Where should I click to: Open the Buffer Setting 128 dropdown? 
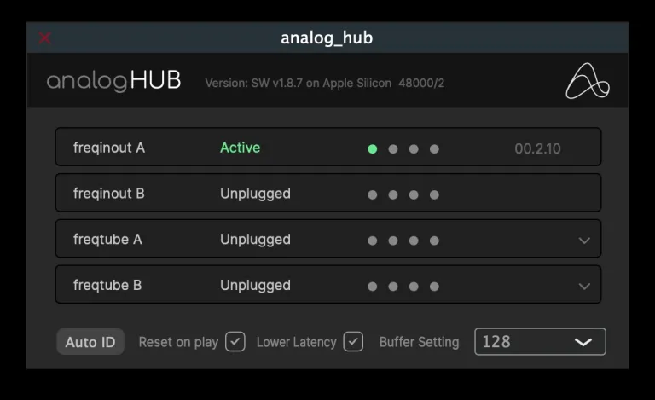point(540,341)
